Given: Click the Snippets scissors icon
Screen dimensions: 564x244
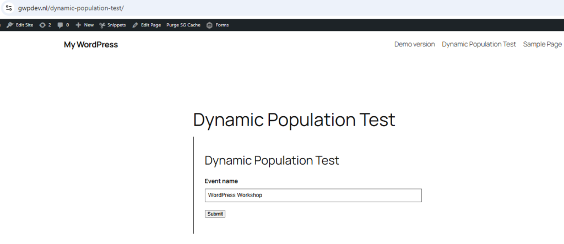Looking at the screenshot, I should [102, 25].
